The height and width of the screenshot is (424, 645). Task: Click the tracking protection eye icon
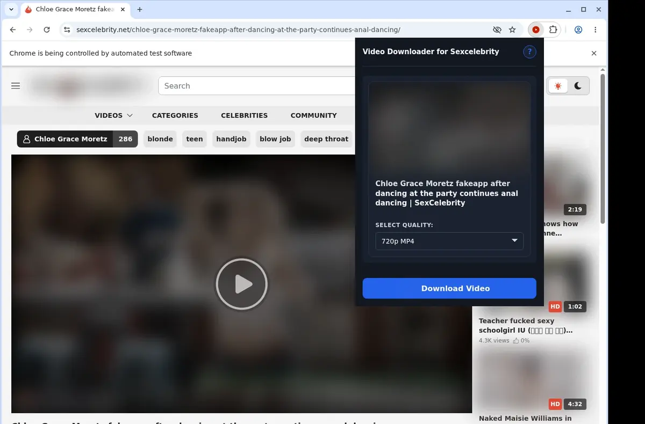(x=497, y=30)
